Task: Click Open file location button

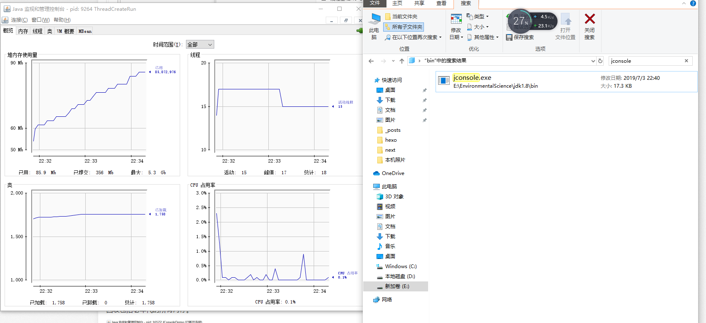Action: (565, 26)
